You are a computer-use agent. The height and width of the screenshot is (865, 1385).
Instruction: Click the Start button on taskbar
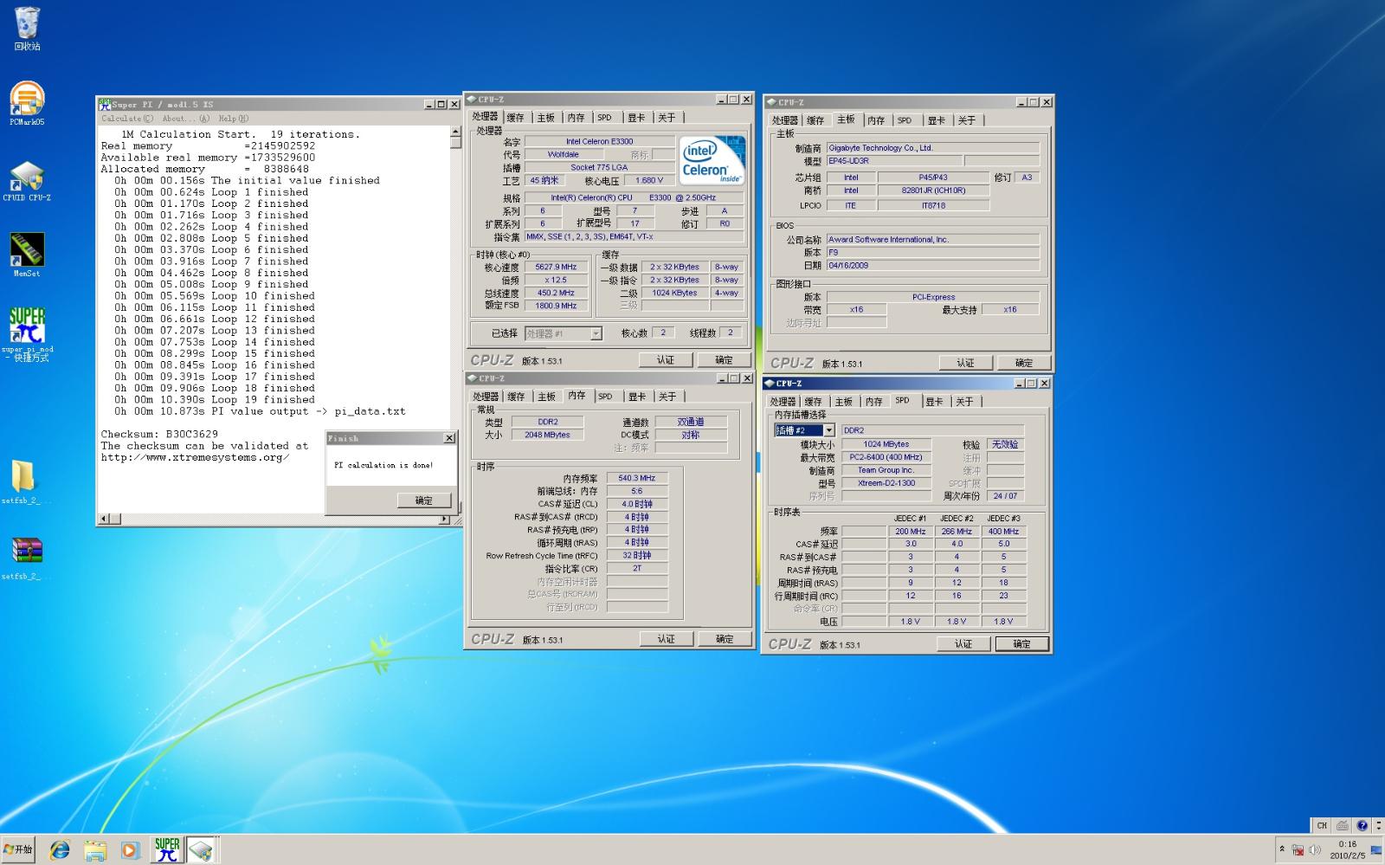tap(18, 850)
